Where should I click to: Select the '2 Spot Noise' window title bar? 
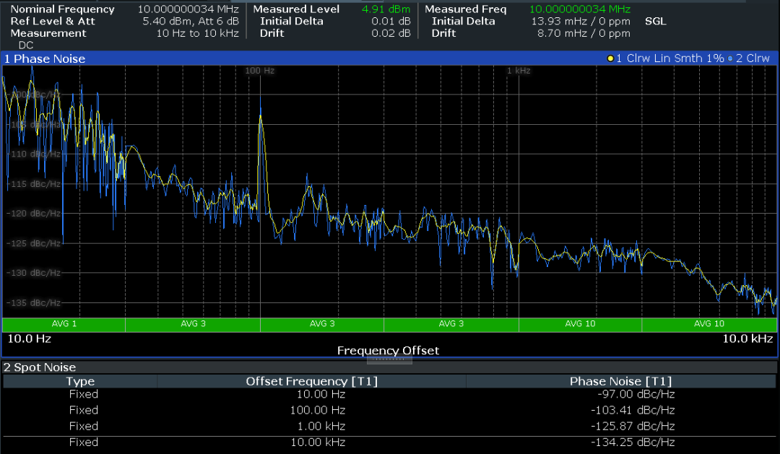coord(40,367)
